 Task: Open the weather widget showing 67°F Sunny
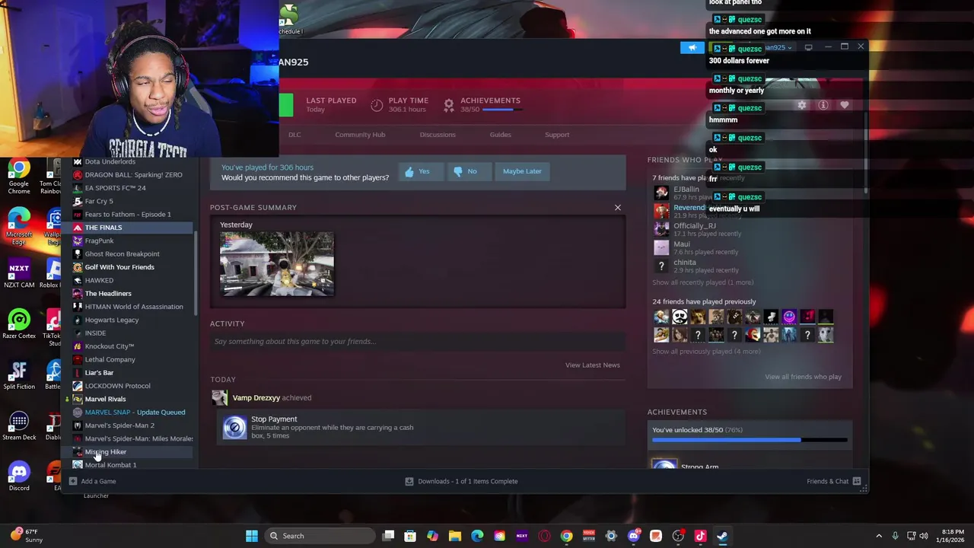tap(25, 536)
